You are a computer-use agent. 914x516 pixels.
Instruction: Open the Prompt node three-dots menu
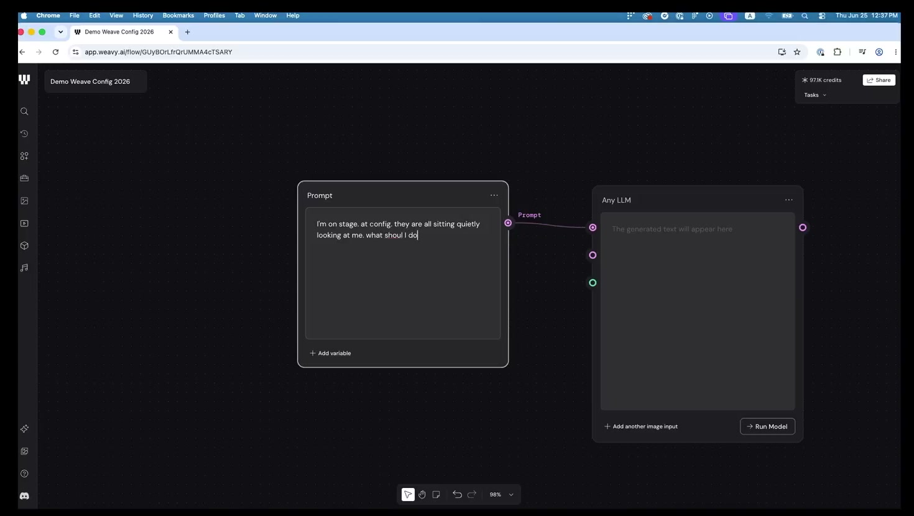point(494,195)
